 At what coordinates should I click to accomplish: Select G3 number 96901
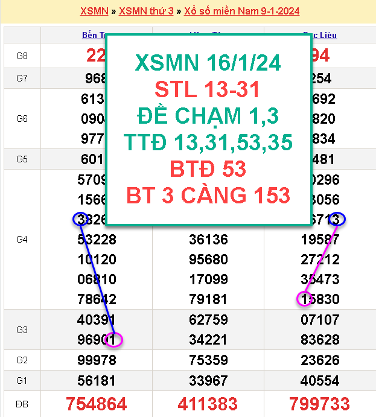pyautogui.click(x=96, y=340)
